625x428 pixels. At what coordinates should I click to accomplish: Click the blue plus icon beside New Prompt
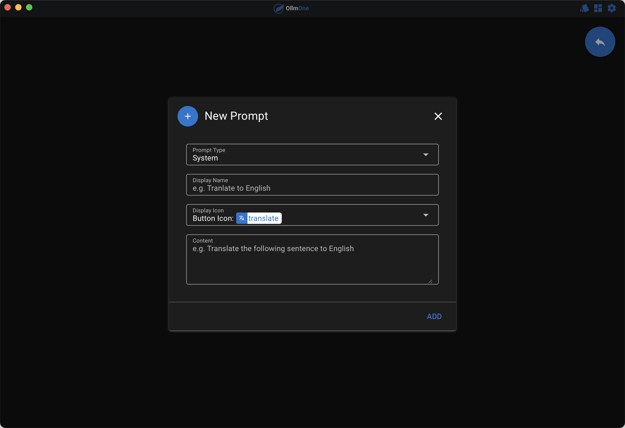(x=188, y=116)
